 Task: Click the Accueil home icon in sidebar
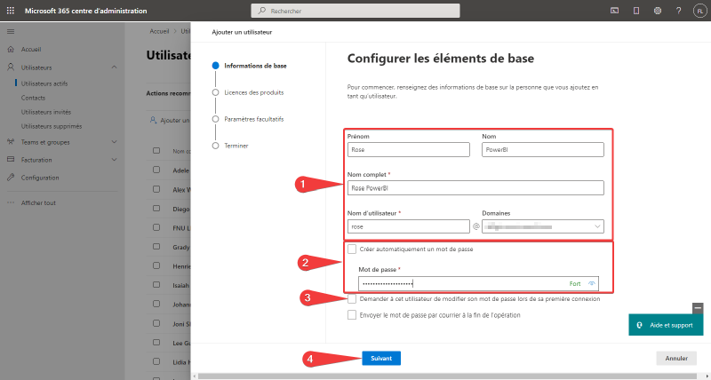point(11,50)
